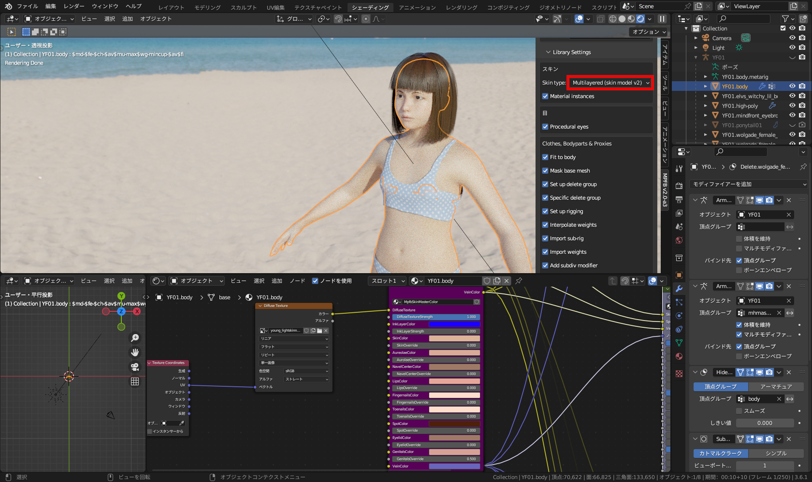Viewport: 812px width, 482px height.
Task: Click the アーマチュア bind button
Action: click(777, 387)
